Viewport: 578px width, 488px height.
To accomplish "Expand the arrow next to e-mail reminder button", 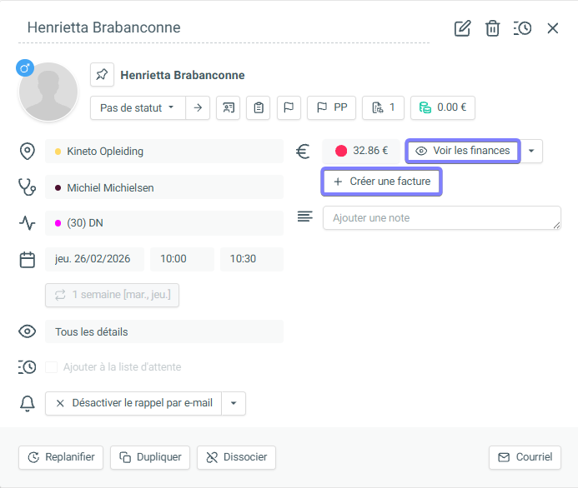I will pyautogui.click(x=234, y=403).
